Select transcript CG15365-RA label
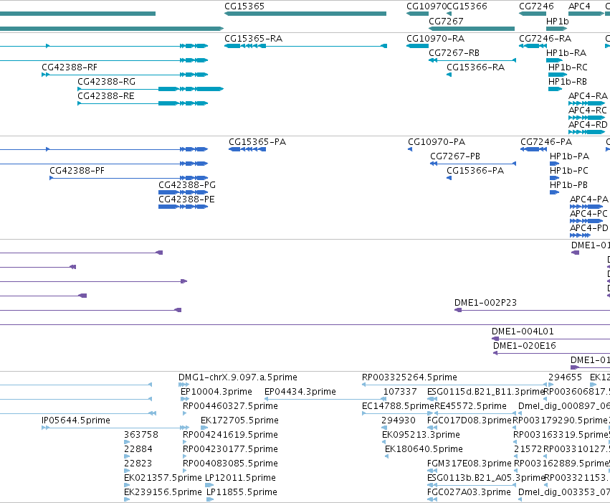610x503 pixels. 253,39
